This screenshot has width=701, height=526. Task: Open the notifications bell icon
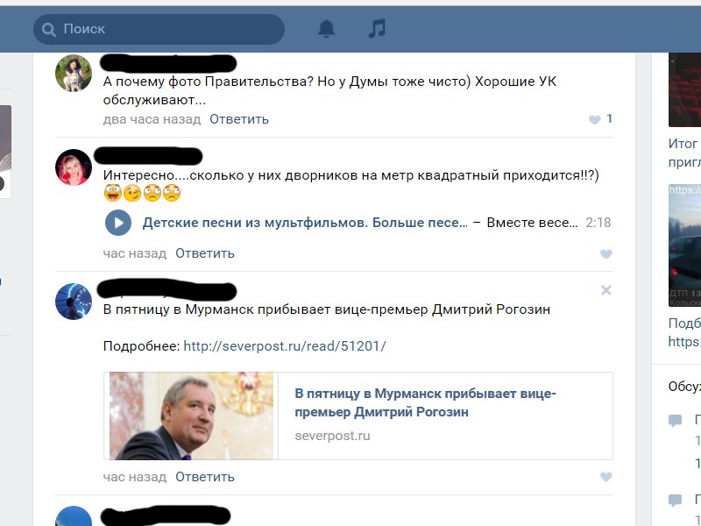326,29
